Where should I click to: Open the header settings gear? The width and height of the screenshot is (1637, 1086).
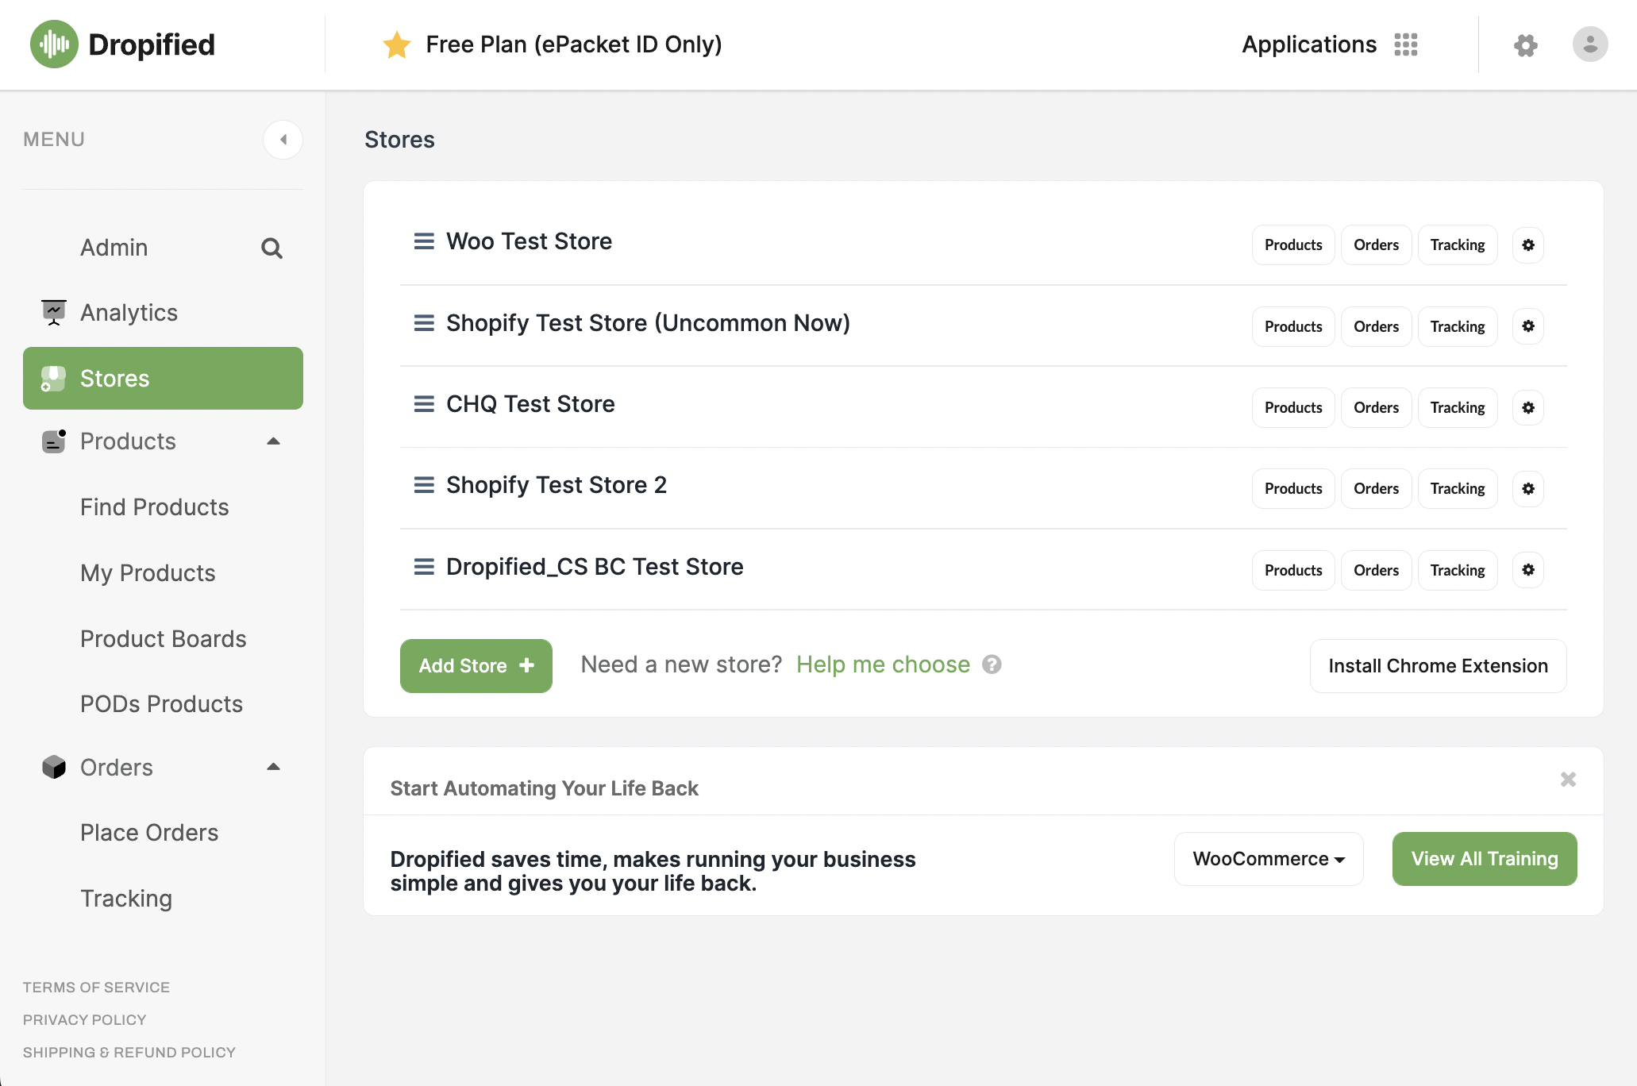tap(1525, 44)
